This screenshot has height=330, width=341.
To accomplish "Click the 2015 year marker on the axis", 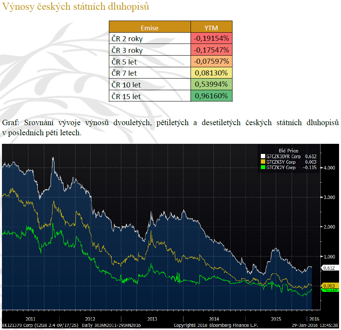I will [276, 318].
